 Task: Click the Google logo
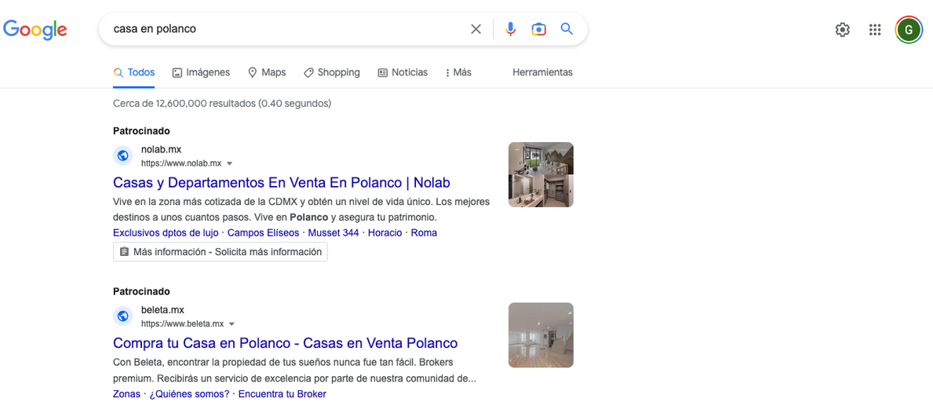[35, 29]
